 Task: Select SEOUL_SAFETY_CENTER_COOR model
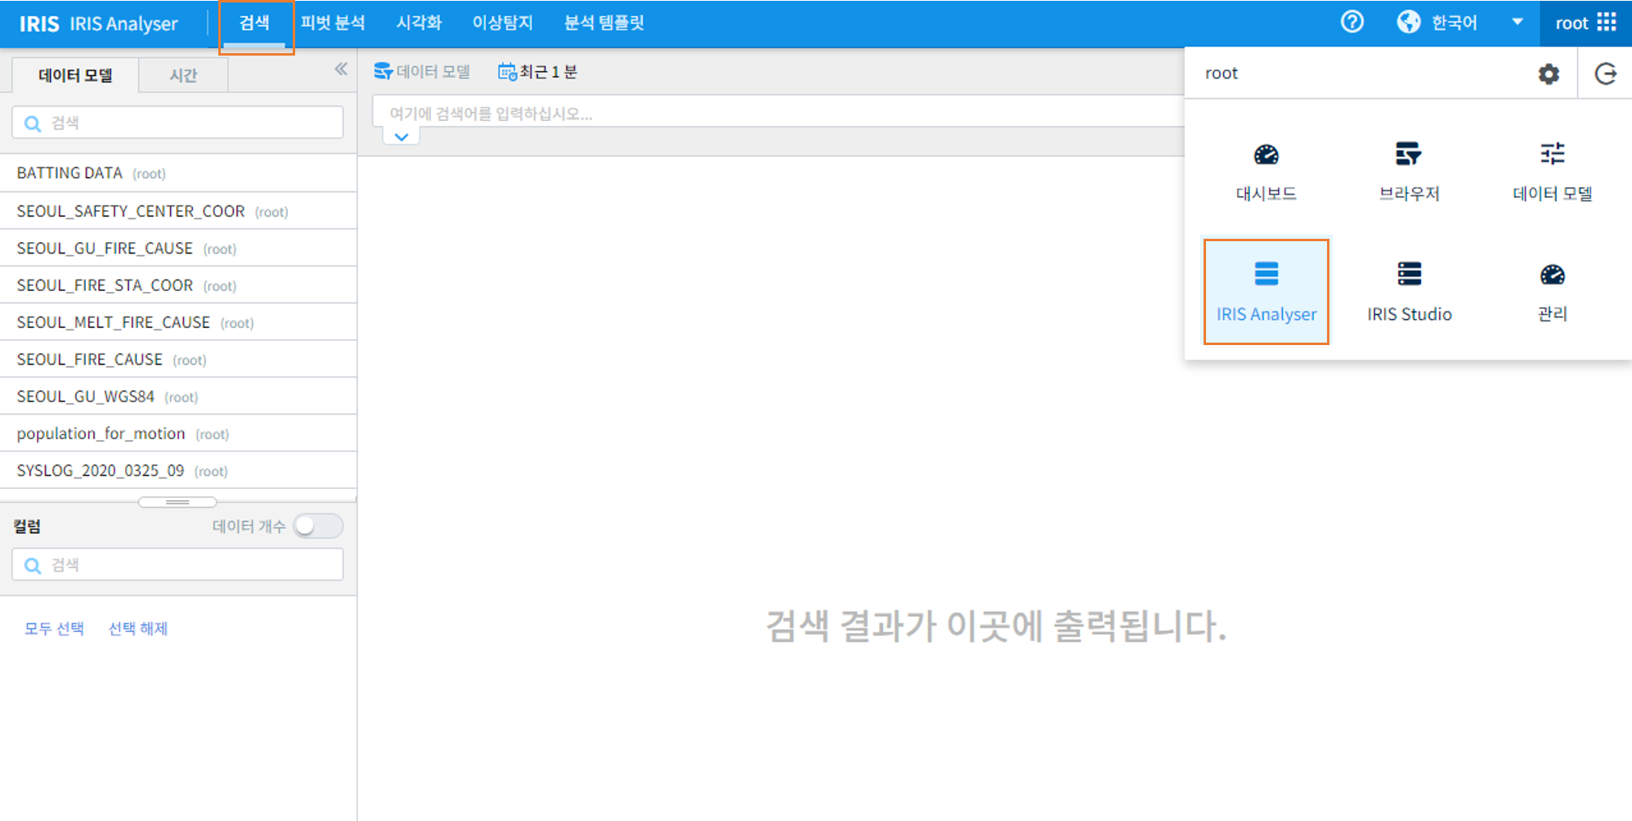pos(178,211)
